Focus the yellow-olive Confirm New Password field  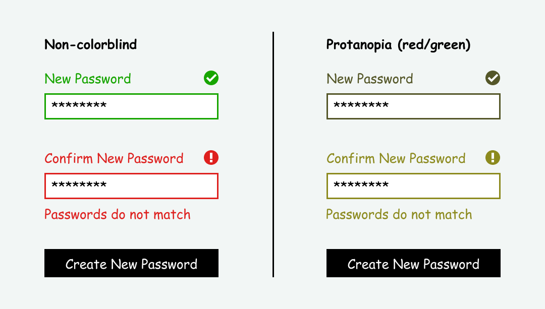(413, 186)
